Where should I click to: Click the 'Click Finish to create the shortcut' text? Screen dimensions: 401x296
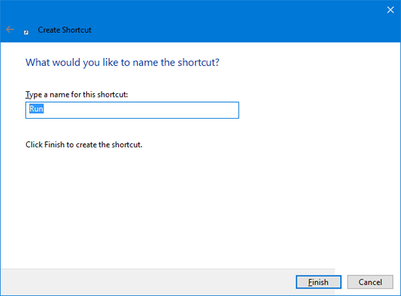[x=84, y=144]
